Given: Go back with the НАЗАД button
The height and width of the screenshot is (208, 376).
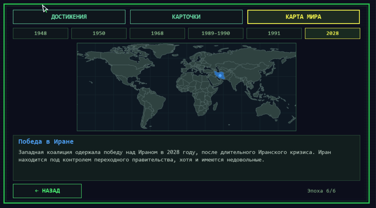Looking at the screenshot, I should pyautogui.click(x=47, y=191).
